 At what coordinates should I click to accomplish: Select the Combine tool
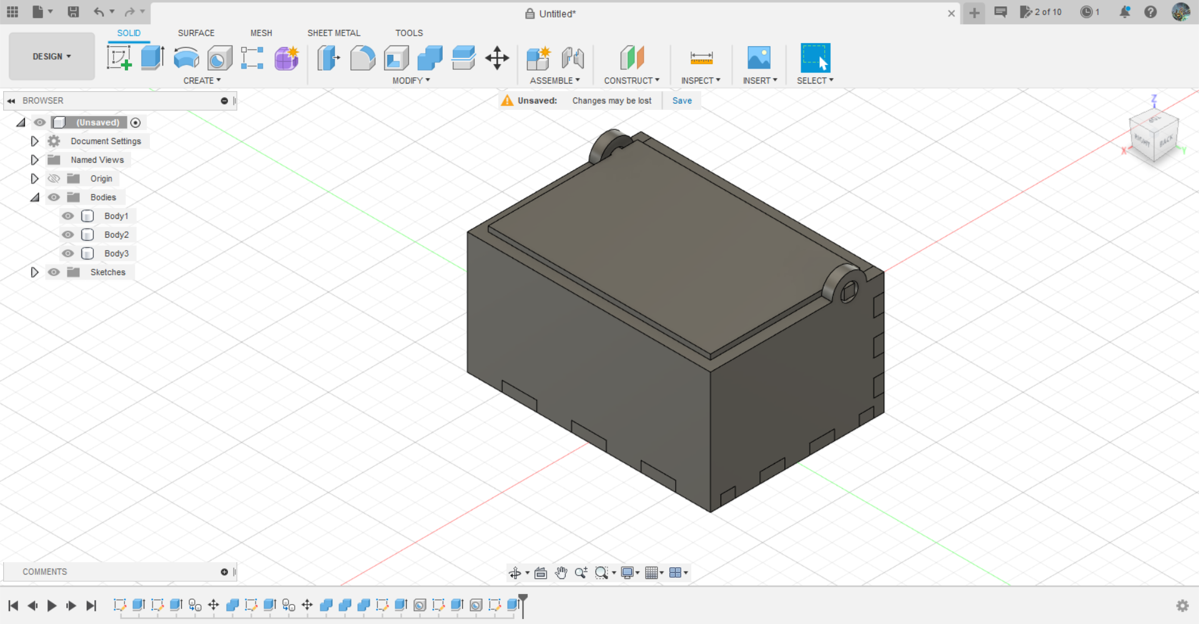click(x=430, y=58)
